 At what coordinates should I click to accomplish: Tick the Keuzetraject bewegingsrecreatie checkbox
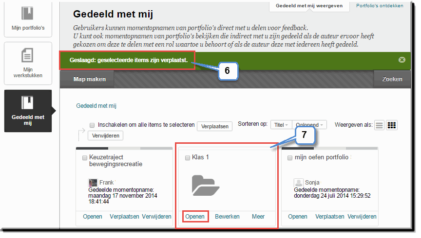pos(85,158)
